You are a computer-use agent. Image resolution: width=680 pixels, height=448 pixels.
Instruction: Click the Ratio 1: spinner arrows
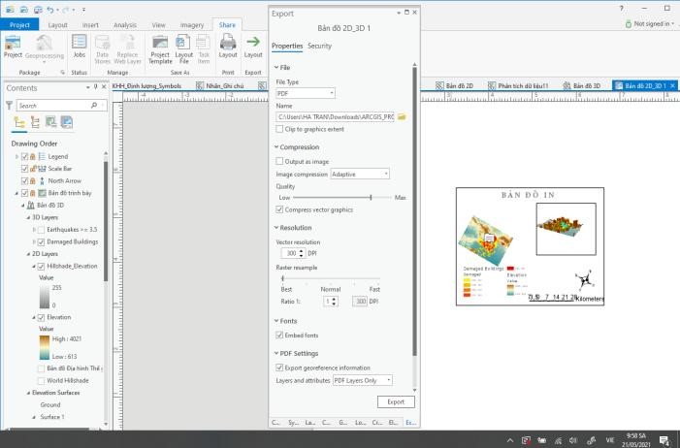point(334,302)
